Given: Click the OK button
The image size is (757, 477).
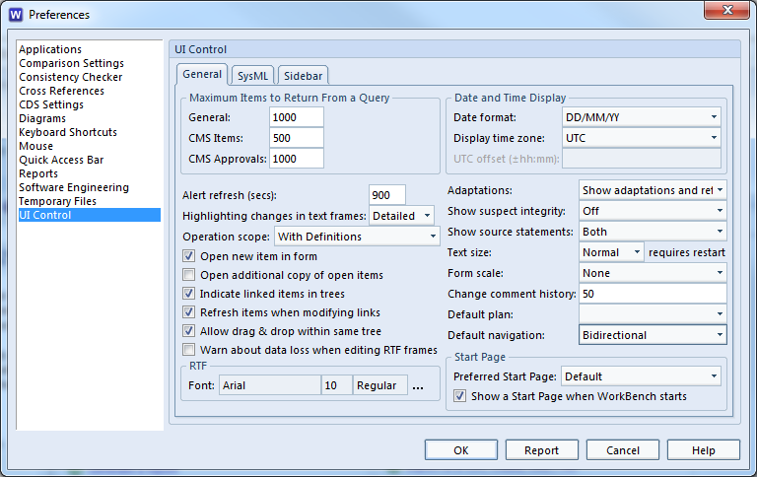Looking at the screenshot, I should [461, 450].
